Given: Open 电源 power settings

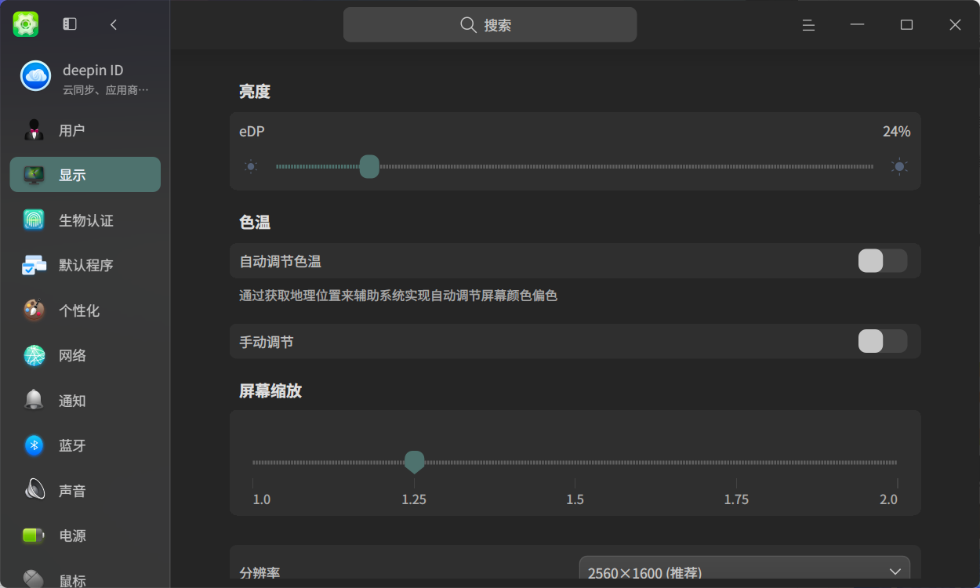Looking at the screenshot, I should pos(85,535).
